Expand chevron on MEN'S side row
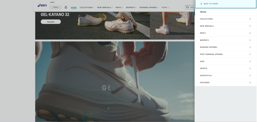The image size is (257, 122). 250,33
